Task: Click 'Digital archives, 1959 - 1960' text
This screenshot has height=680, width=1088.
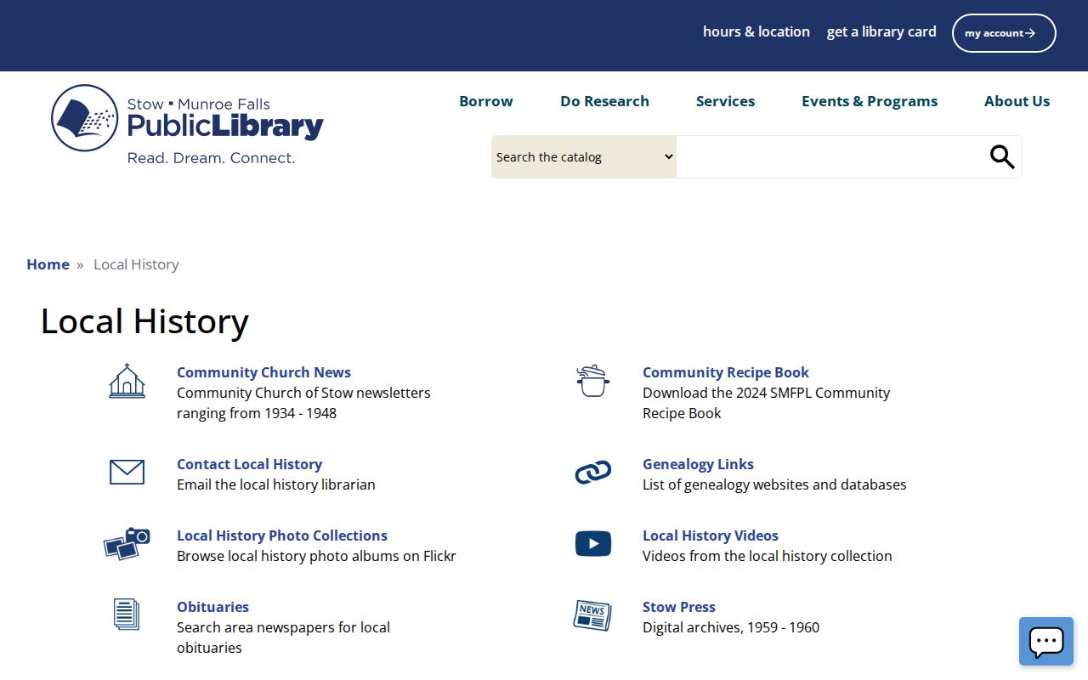Action: pos(731,627)
